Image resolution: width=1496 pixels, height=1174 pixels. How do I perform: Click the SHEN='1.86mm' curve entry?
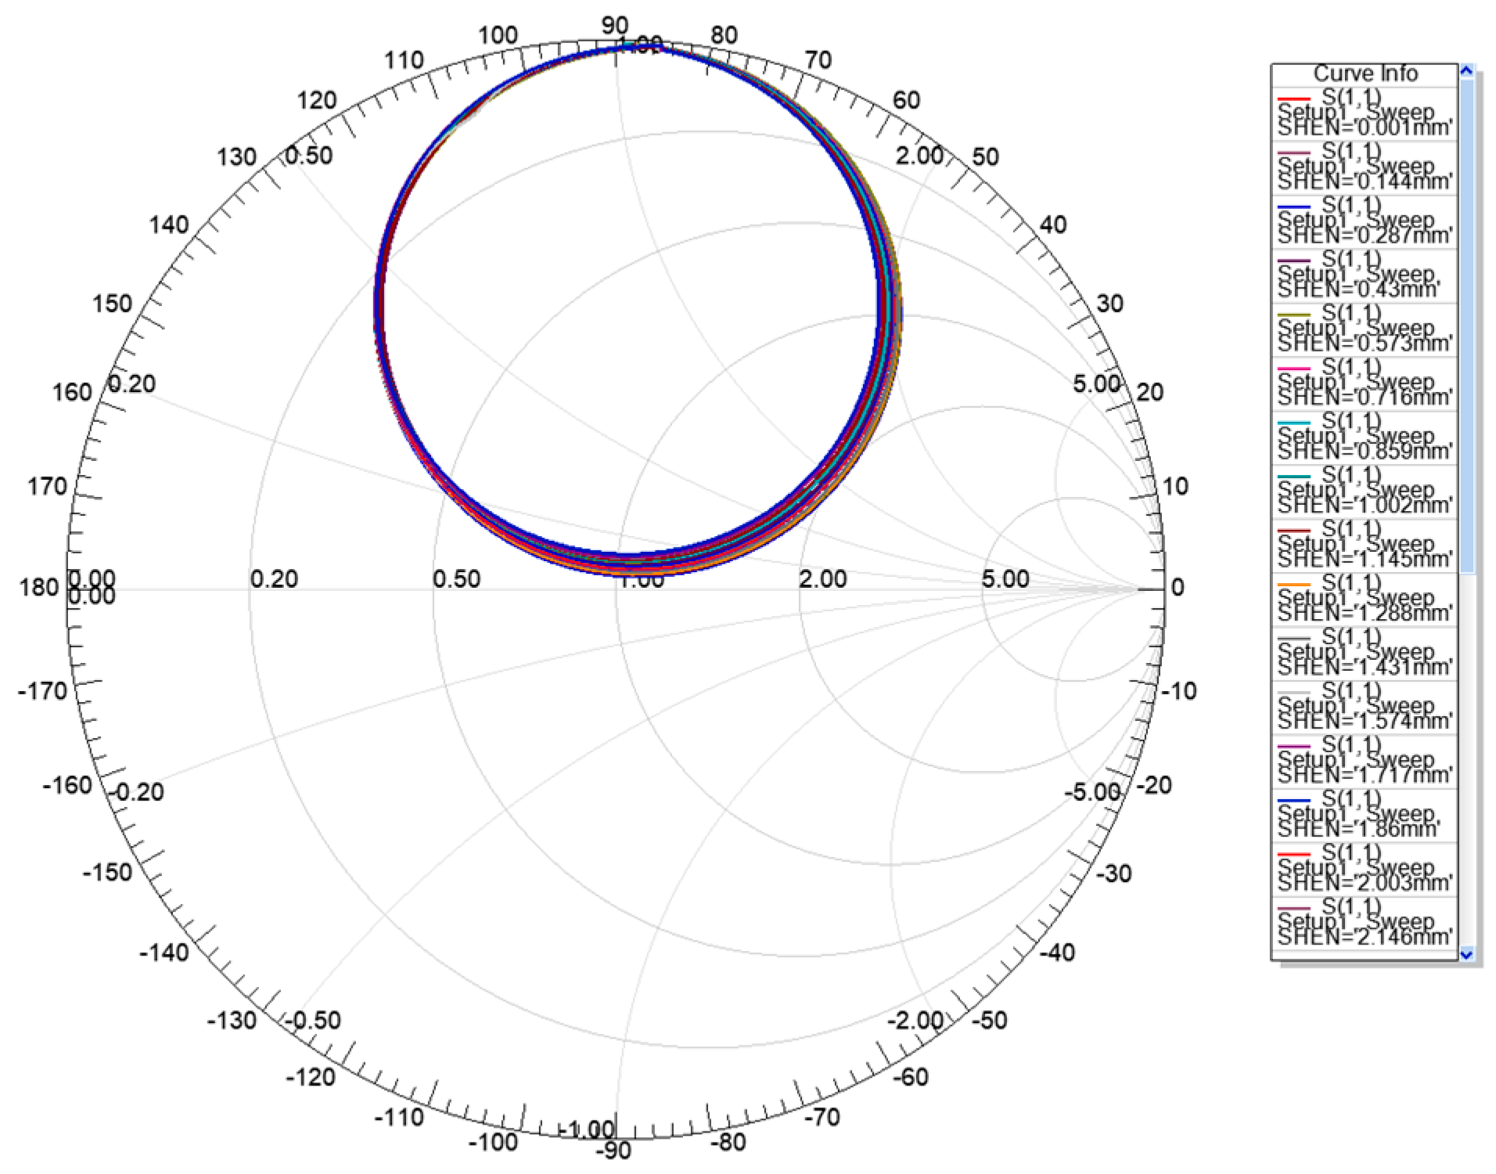click(x=1365, y=815)
